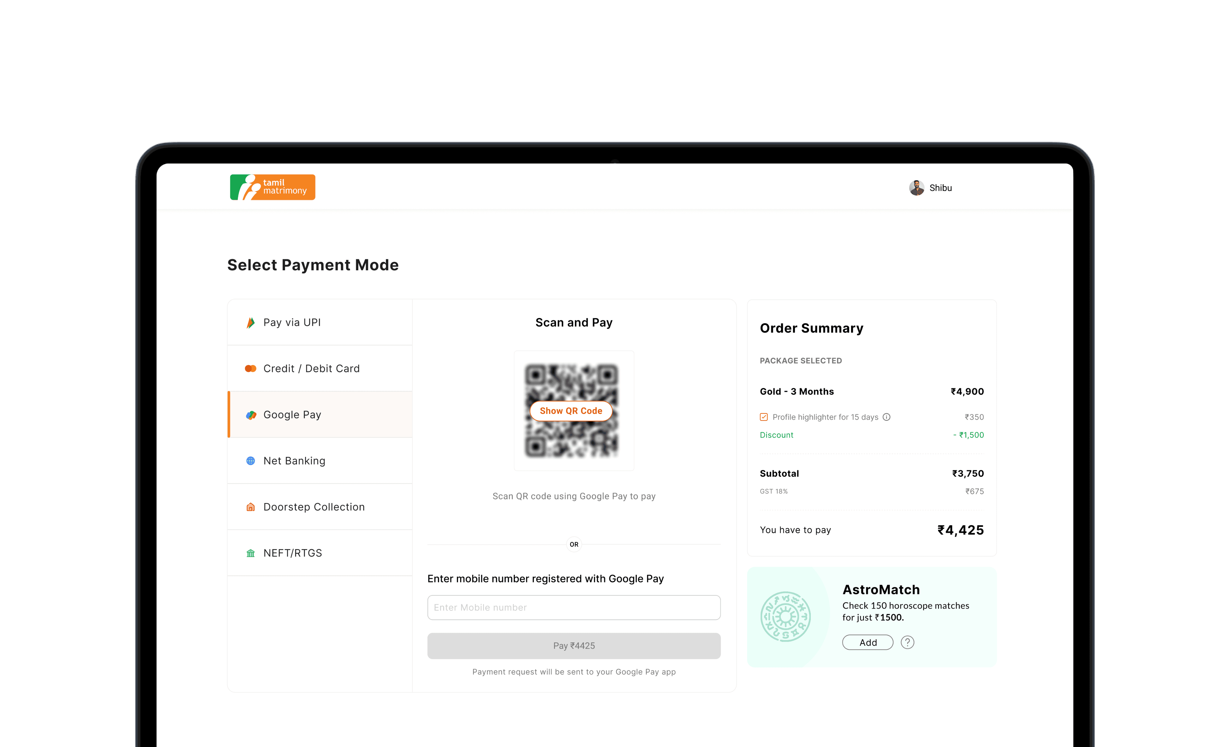Click the Discount label
The height and width of the screenshot is (747, 1230).
point(776,435)
